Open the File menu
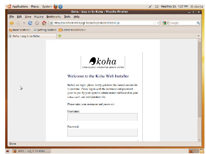The width and height of the screenshot is (206, 154). (12, 17)
